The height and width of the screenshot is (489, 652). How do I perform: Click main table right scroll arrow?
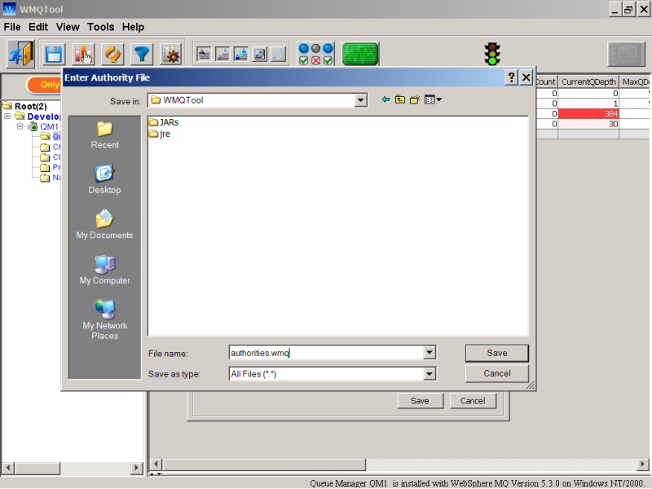tap(642, 464)
